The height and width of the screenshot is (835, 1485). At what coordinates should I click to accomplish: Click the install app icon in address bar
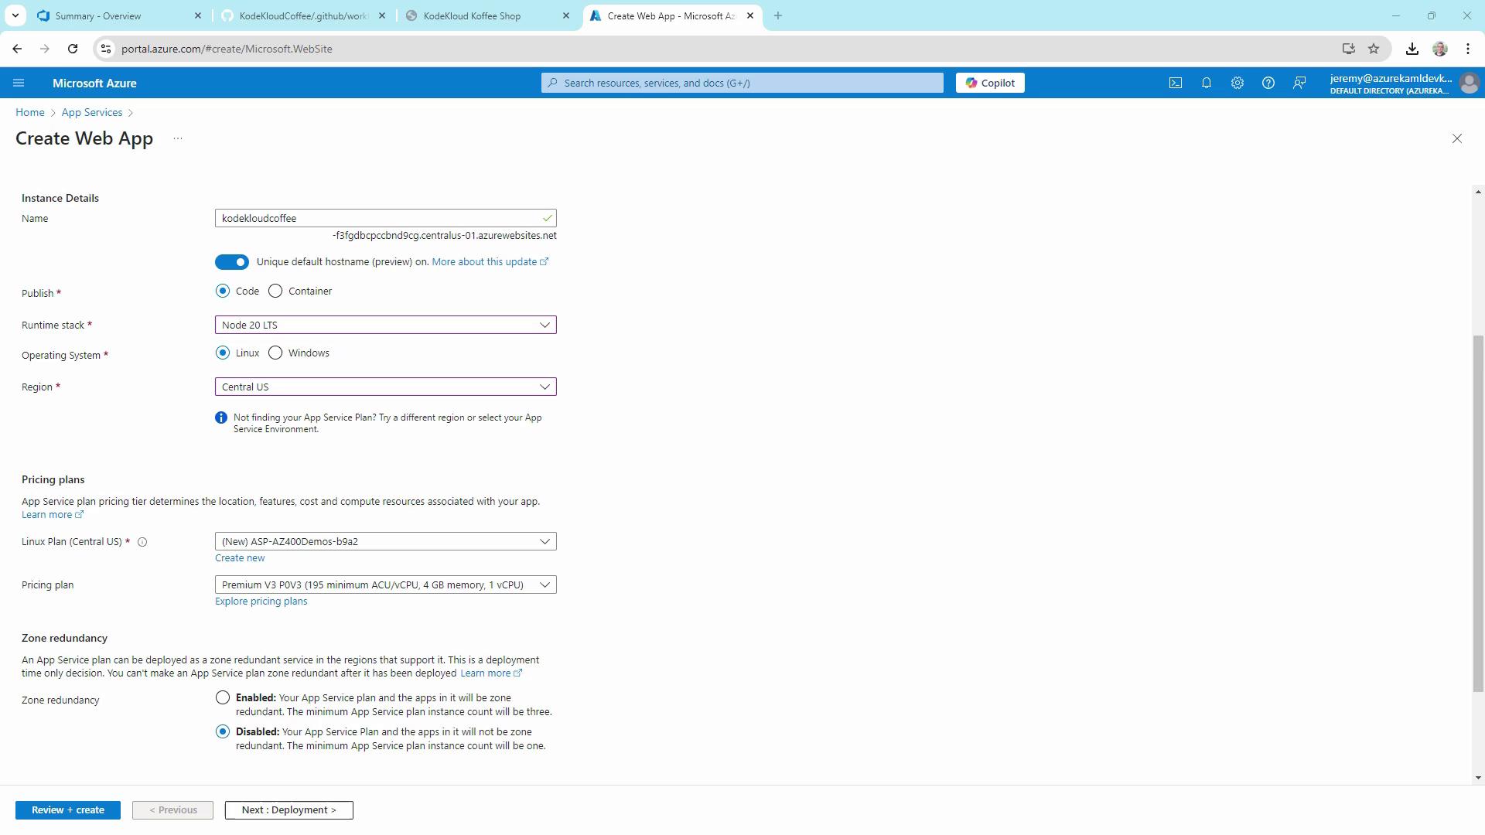tap(1348, 49)
